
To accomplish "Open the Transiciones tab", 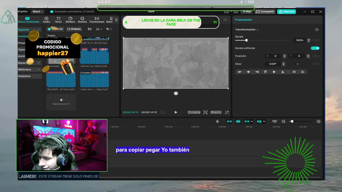I will coord(97,20).
